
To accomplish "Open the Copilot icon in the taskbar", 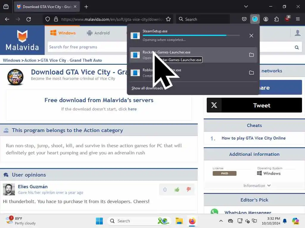I will 295,221.
